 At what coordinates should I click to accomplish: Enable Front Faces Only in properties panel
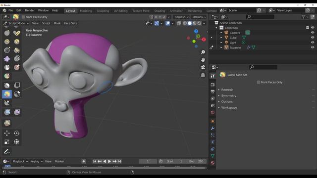coord(259,82)
